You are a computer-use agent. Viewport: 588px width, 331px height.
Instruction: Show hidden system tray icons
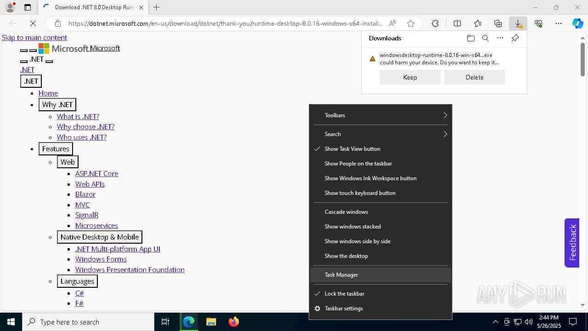pyautogui.click(x=495, y=322)
